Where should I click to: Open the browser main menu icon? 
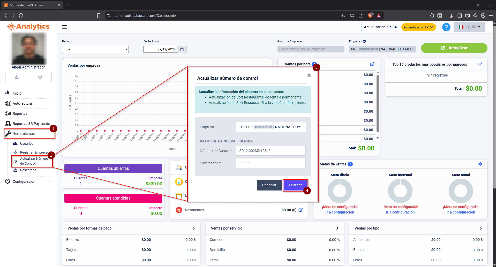point(491,16)
